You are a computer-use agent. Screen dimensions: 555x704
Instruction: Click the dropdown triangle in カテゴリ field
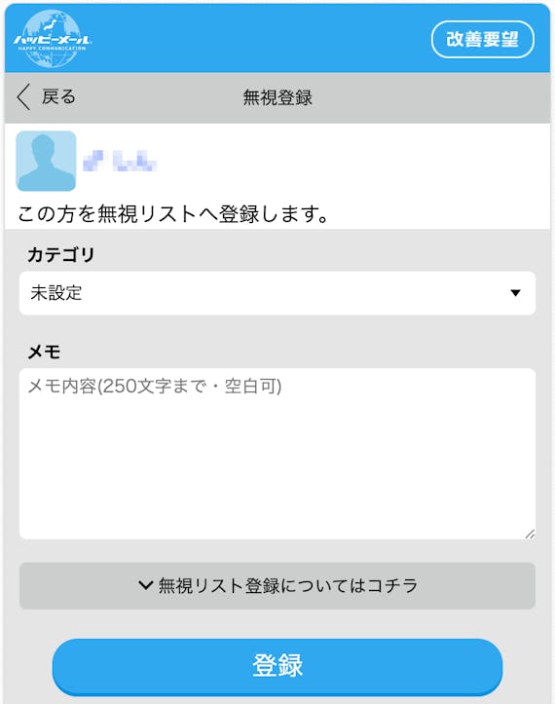tap(515, 293)
